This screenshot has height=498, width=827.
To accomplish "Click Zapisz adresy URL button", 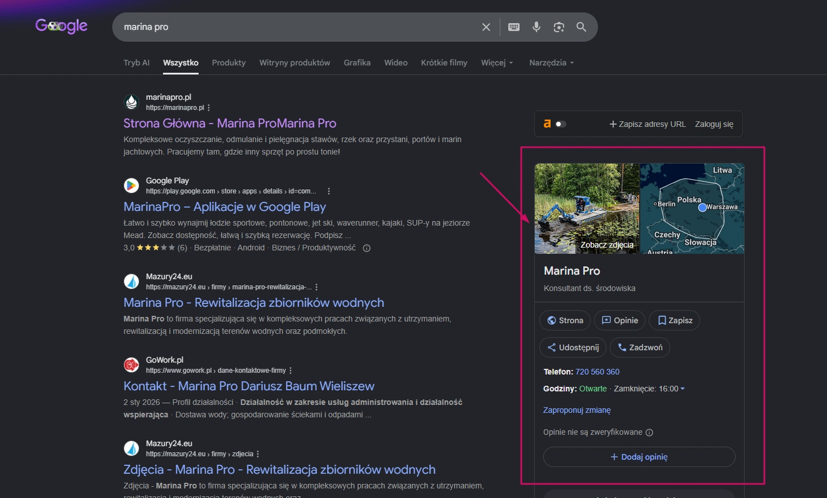I will (x=648, y=124).
